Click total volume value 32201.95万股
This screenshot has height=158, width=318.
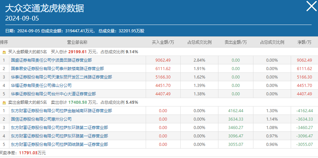coord(132,31)
